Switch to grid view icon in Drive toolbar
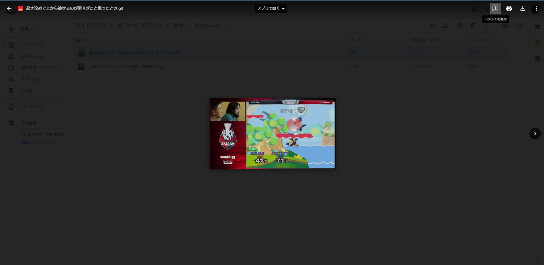Image resolution: width=544 pixels, height=265 pixels. 505,25
